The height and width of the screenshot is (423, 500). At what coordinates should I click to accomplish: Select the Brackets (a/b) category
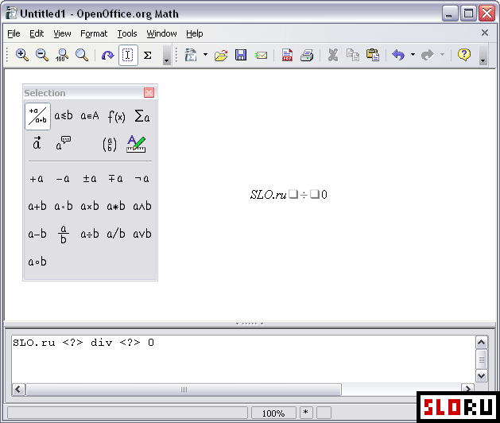110,144
